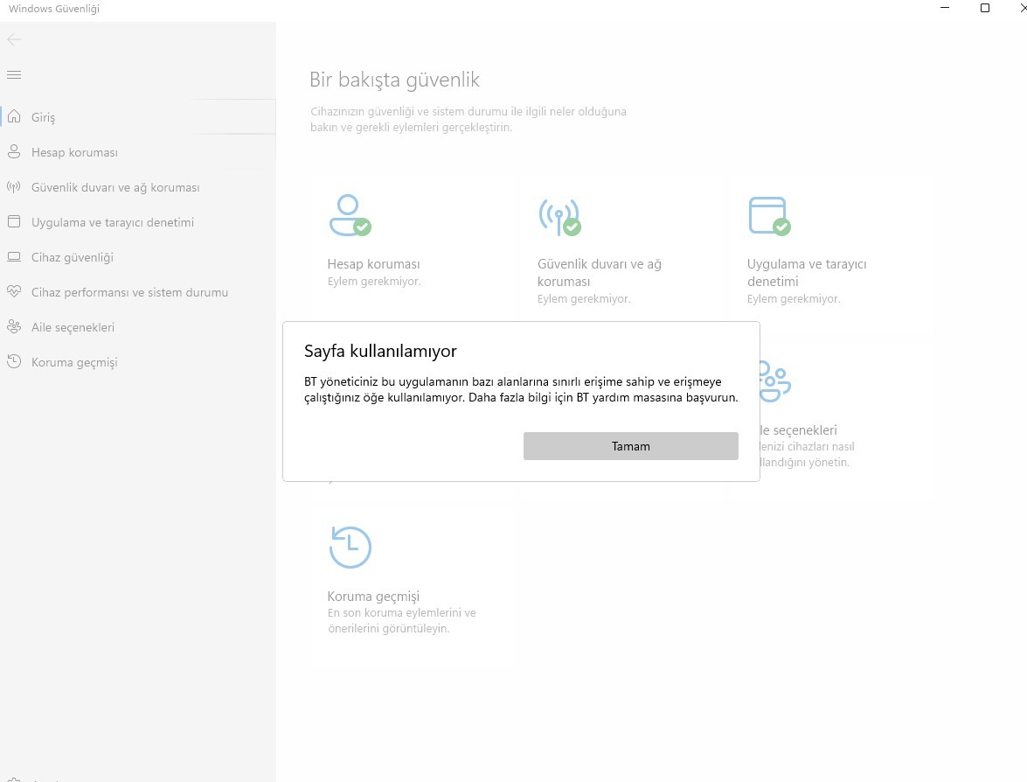Screen dimensions: 1027x782
Task: Click the Aile seçenekleri family icon in sidebar
Action: [x=14, y=326]
